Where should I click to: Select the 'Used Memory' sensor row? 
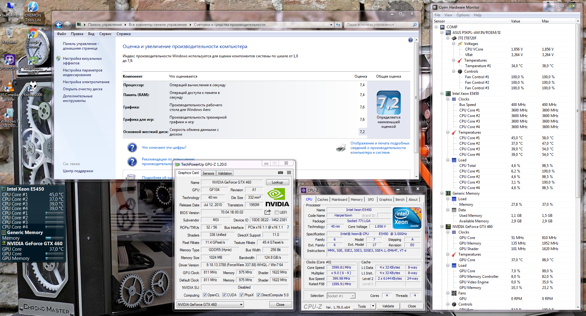504,216
